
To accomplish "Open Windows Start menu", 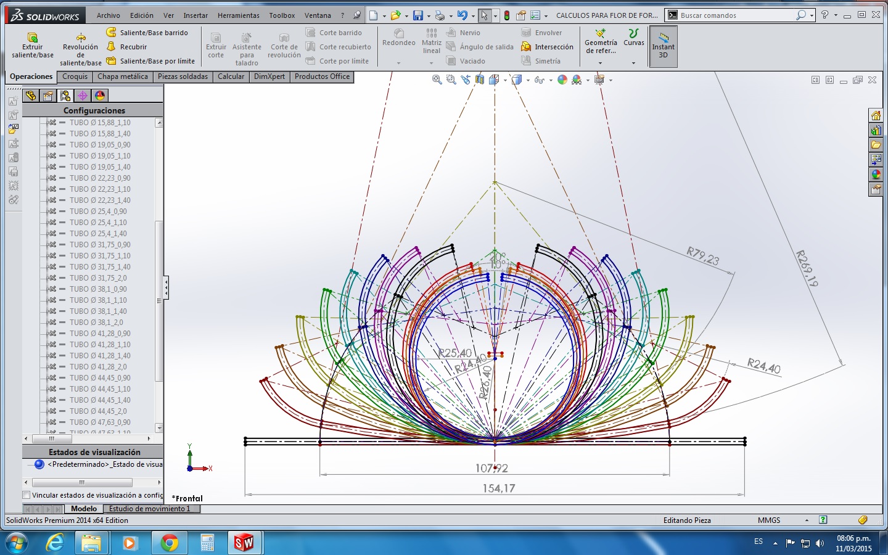I will pos(16,543).
